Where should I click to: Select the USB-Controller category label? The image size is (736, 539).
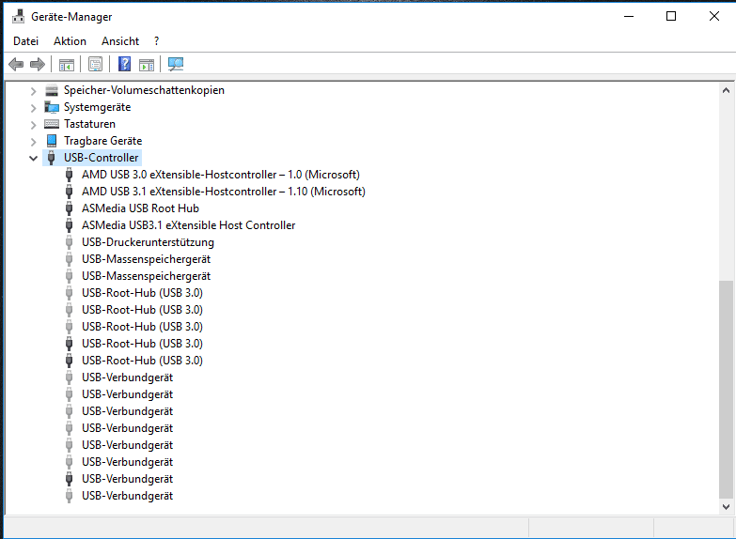pyautogui.click(x=102, y=158)
